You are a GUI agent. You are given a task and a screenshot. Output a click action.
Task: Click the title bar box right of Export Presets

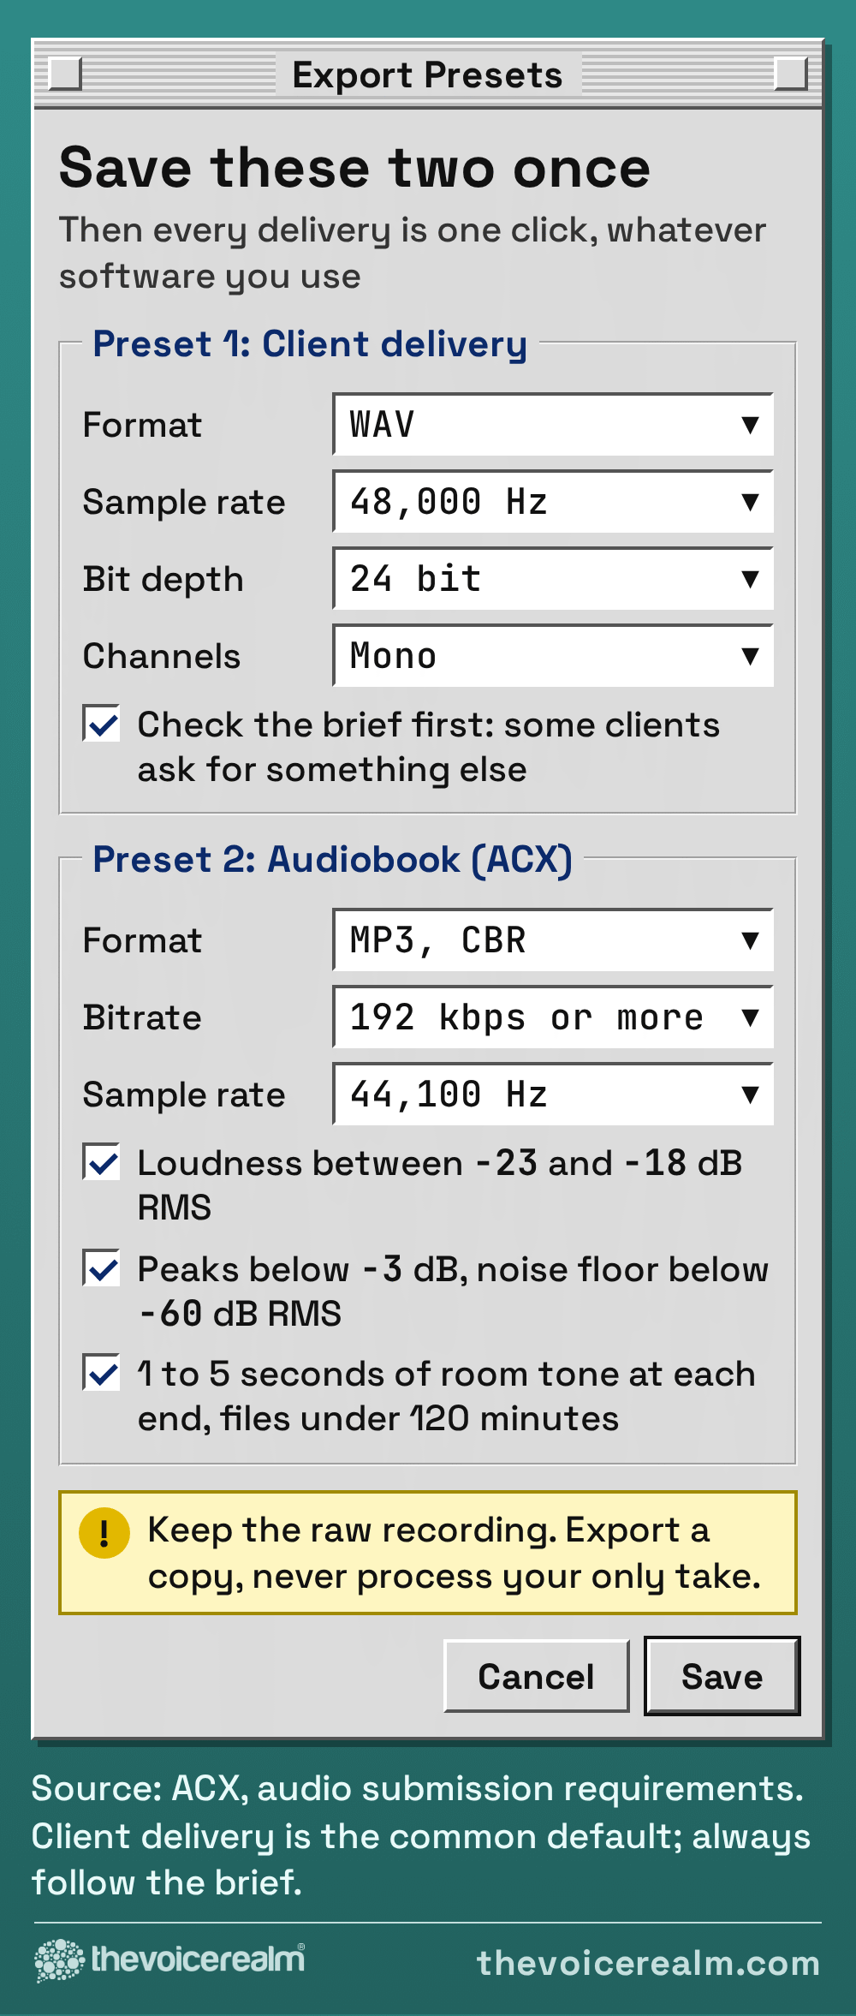tap(791, 74)
